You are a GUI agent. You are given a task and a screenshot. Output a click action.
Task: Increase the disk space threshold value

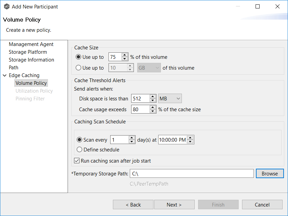[x=152, y=97]
